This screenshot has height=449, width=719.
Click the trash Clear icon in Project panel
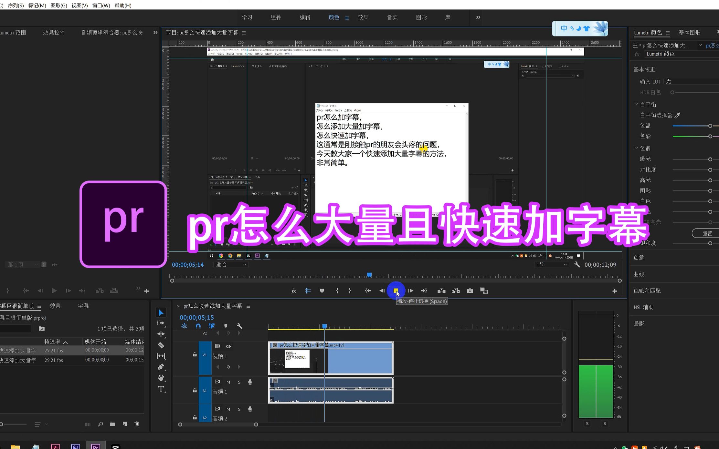[137, 424]
